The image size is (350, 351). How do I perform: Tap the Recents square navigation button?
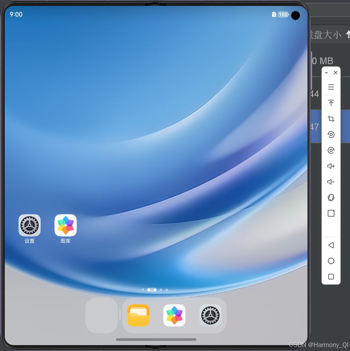331,277
